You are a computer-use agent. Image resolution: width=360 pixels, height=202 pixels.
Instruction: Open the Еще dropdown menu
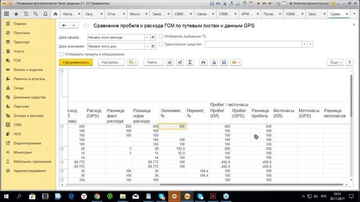coord(335,62)
